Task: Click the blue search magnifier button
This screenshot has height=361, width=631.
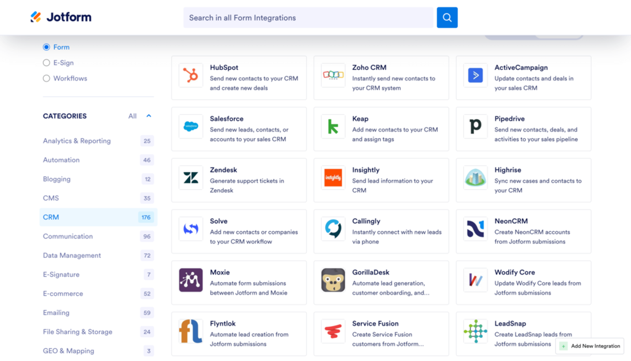Action: click(447, 17)
